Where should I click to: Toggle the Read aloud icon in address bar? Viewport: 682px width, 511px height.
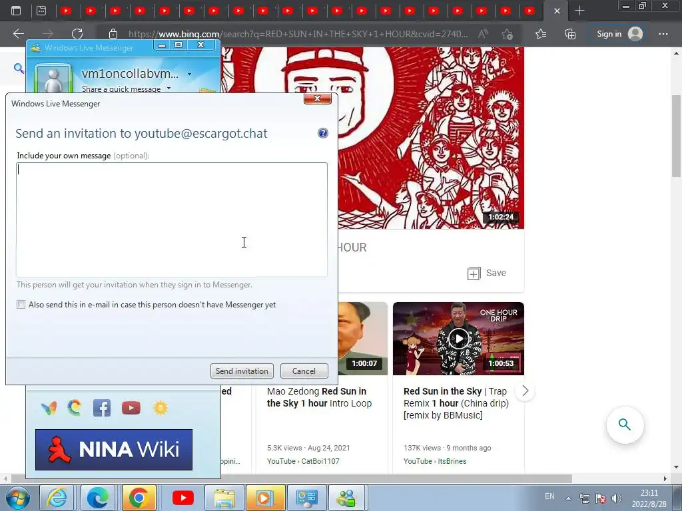coord(483,34)
